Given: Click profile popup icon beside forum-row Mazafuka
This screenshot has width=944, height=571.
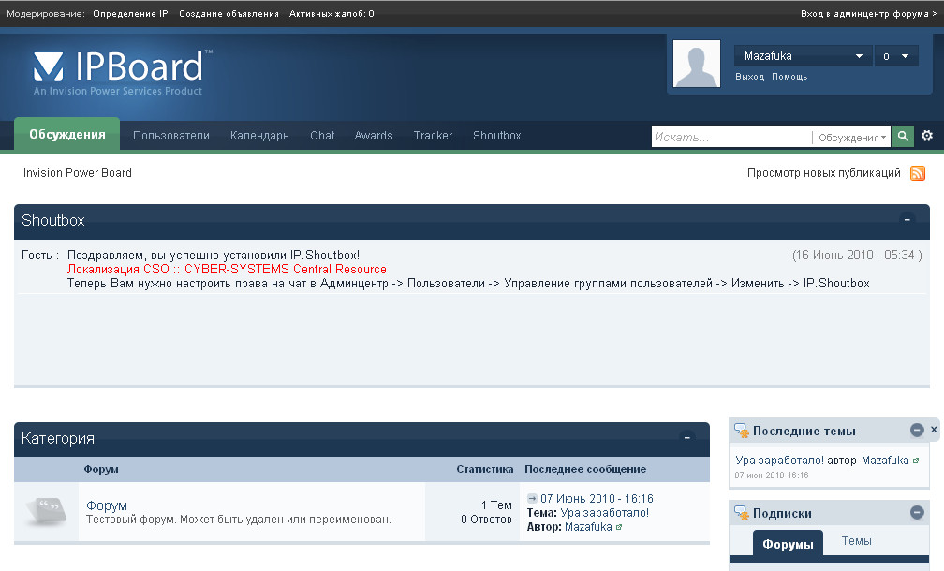Looking at the screenshot, I should coord(619,527).
